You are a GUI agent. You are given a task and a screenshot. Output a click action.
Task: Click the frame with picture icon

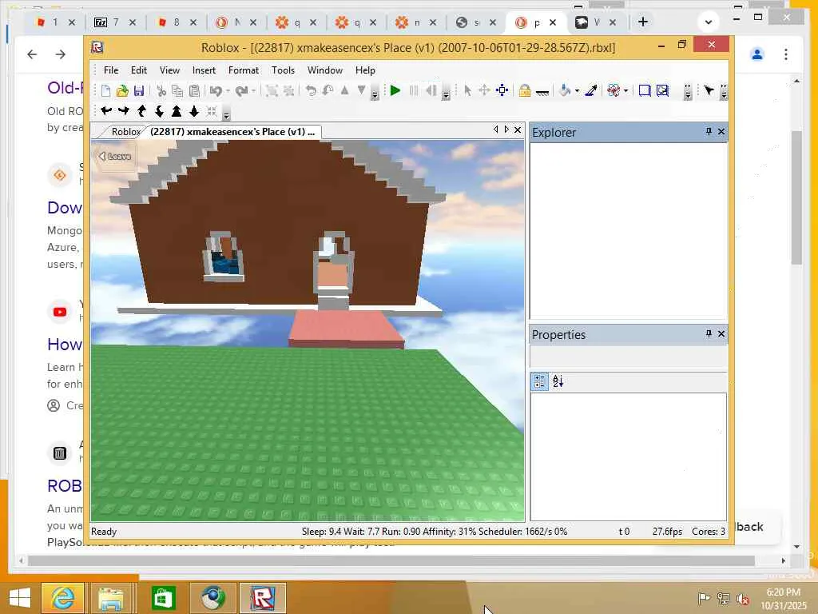662,91
